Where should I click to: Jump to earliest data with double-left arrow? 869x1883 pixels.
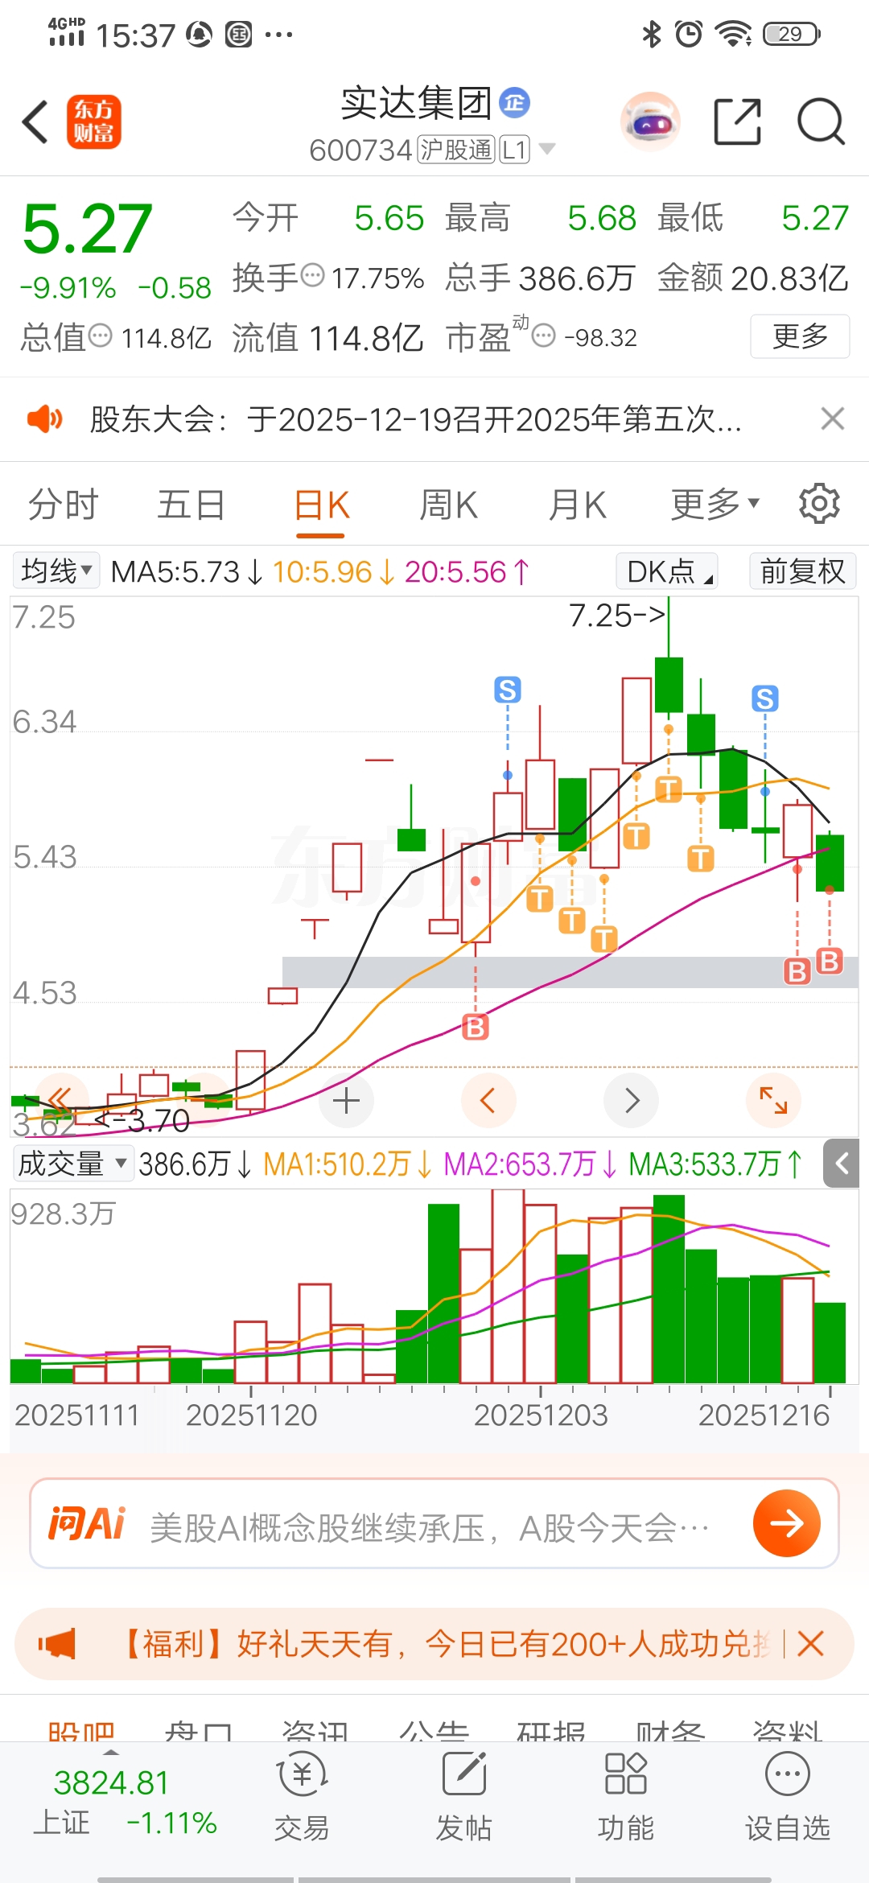coord(60,1100)
